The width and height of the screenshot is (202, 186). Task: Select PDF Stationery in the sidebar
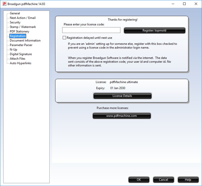pos(19,31)
